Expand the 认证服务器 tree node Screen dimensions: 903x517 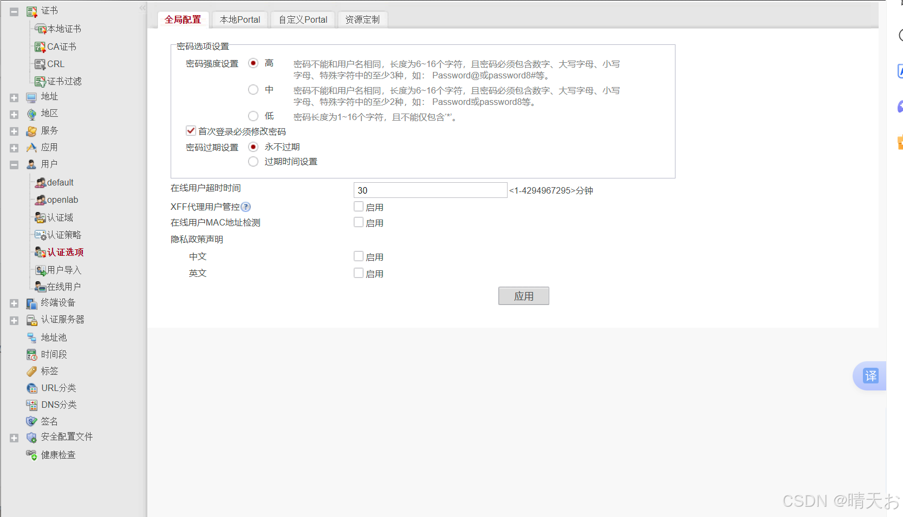pos(14,321)
